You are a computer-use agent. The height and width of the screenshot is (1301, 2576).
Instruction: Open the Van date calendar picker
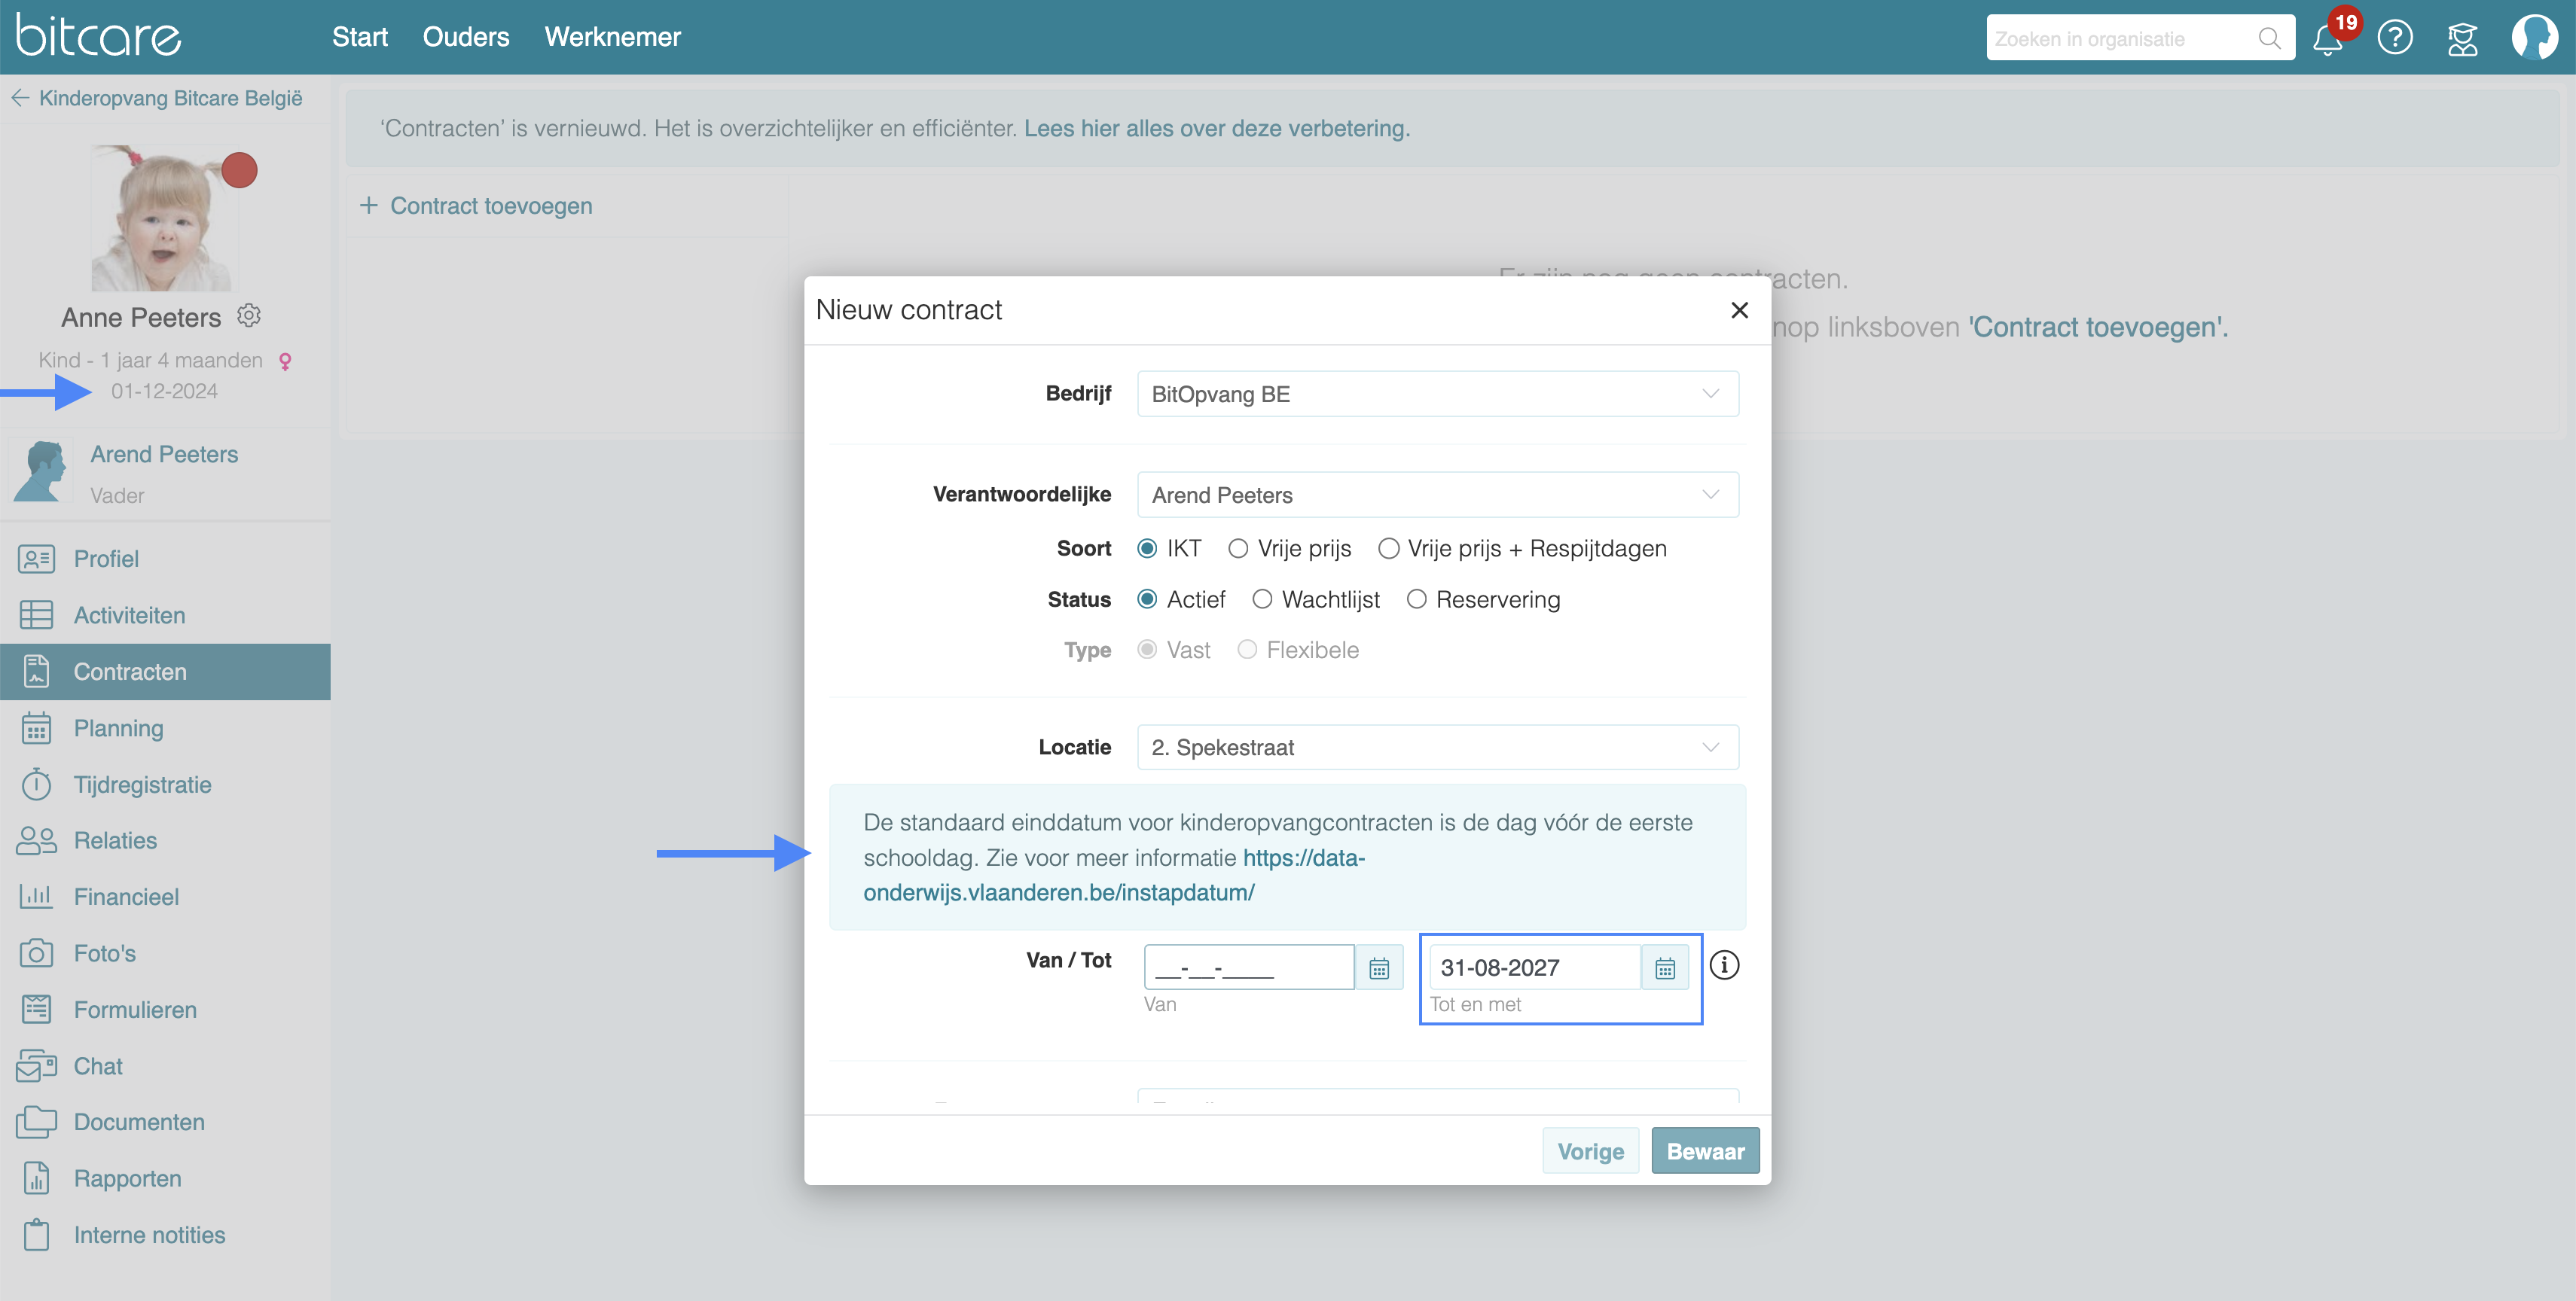tap(1379, 967)
